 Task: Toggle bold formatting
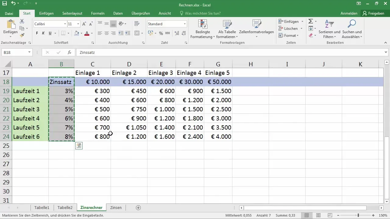point(37,33)
